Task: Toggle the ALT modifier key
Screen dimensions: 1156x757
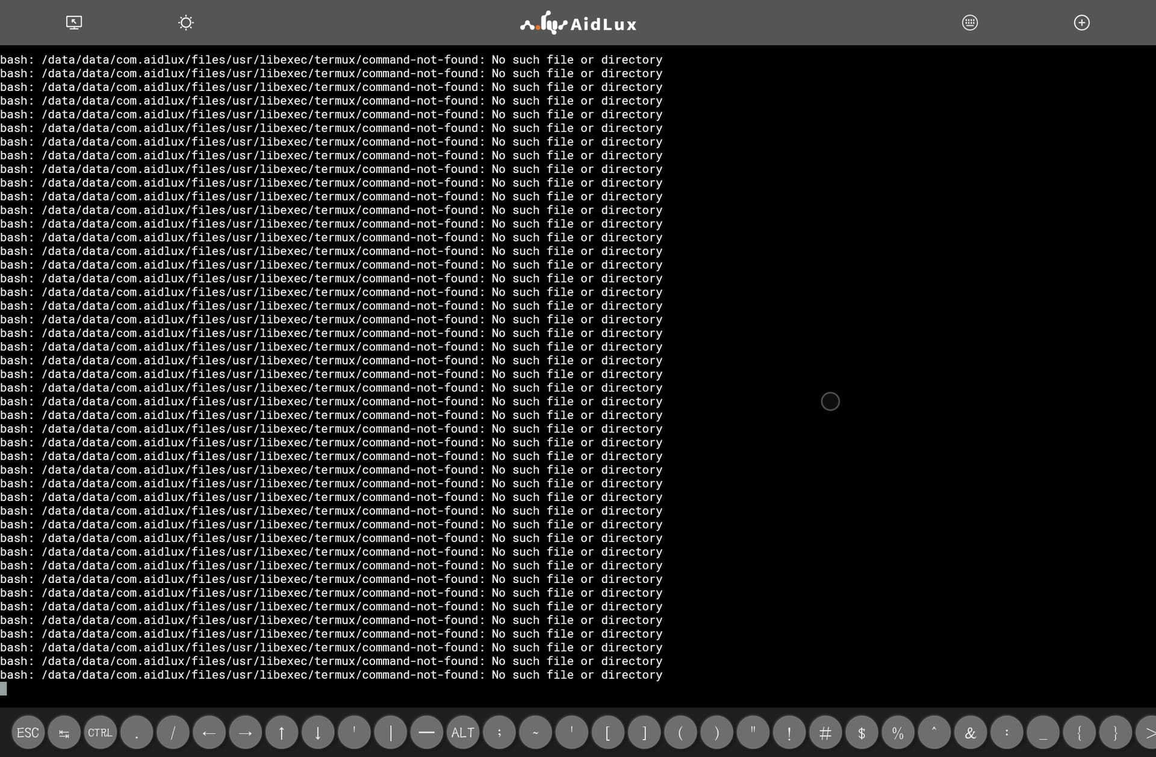Action: (x=462, y=733)
